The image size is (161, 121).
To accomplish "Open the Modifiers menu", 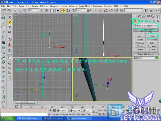I will click(44, 6).
